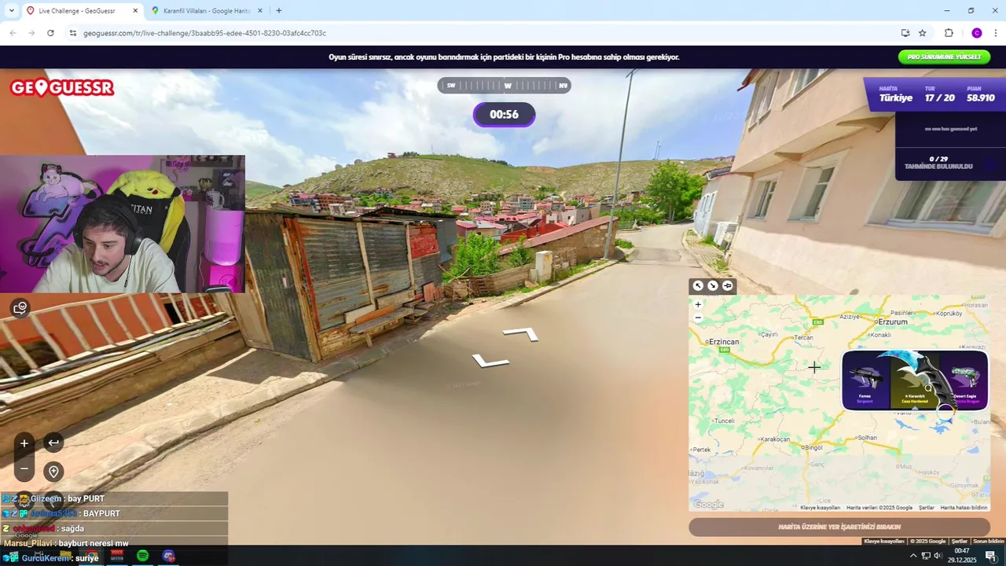Click the PRO SÜRÜMÜNE YÜKSELT button
The image size is (1006, 566).
[x=944, y=57]
